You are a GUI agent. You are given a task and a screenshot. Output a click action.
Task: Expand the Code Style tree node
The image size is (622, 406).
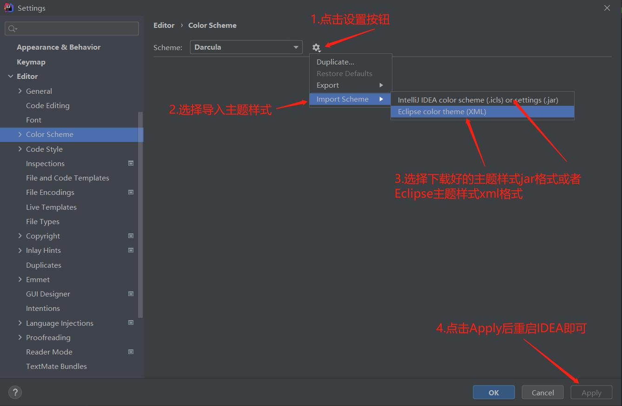tap(20, 149)
